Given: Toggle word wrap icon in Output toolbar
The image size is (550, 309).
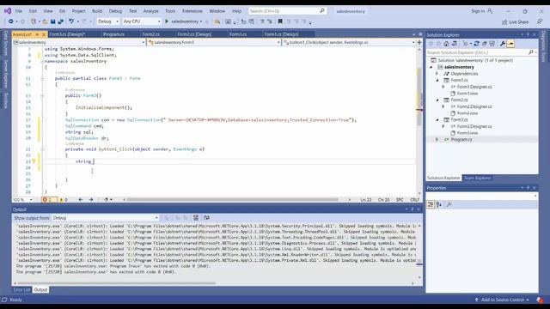Looking at the screenshot, I should (x=206, y=218).
